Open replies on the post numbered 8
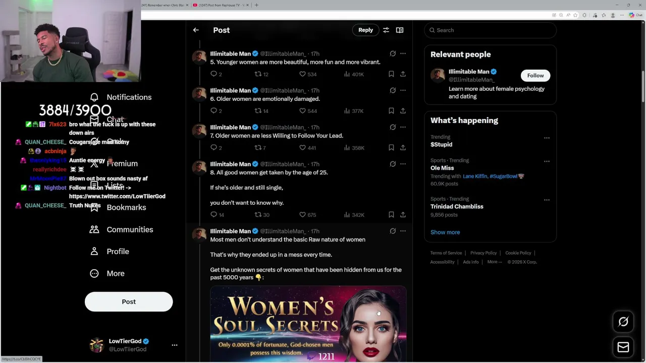Image resolution: width=646 pixels, height=363 pixels. 214,215
